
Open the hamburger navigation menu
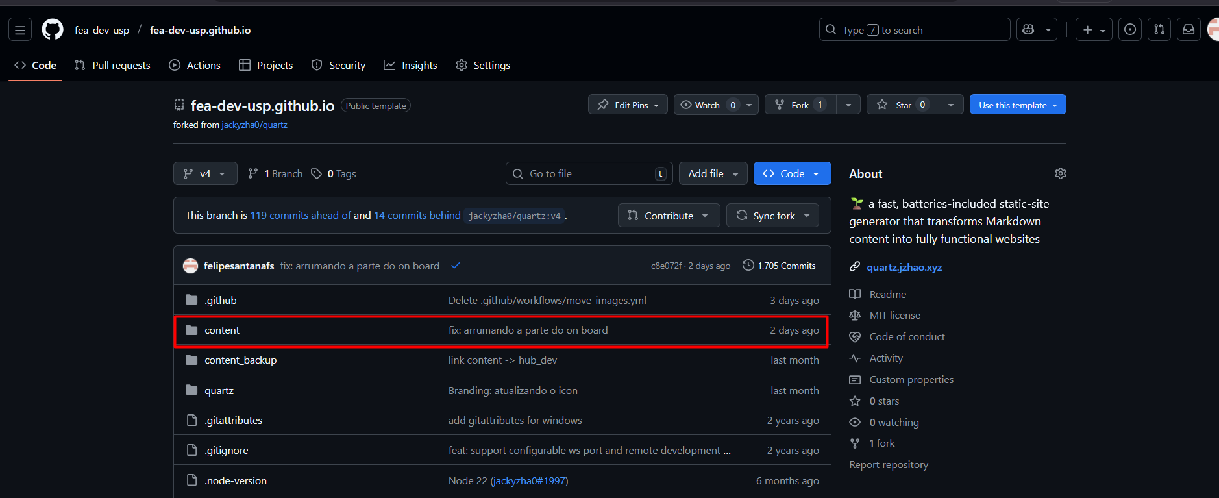[20, 30]
